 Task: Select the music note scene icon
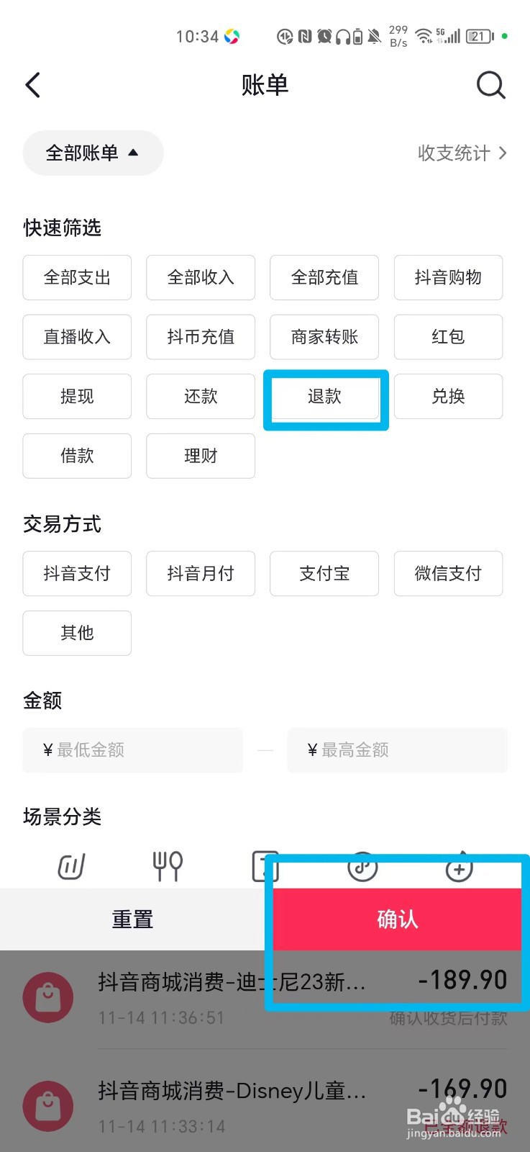tap(362, 867)
